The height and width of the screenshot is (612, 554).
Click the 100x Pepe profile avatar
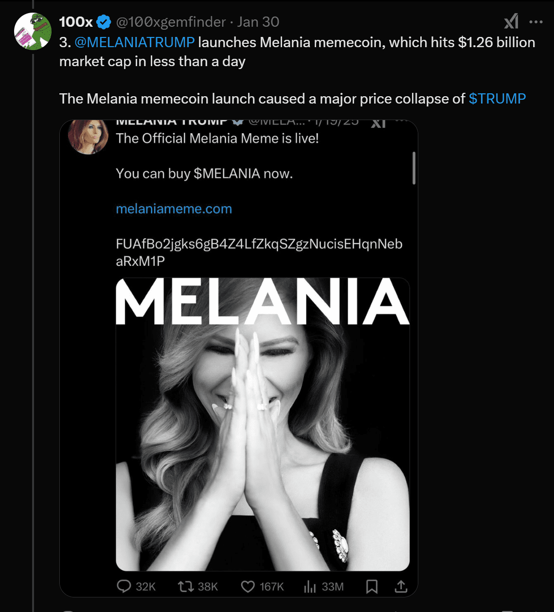point(33,32)
